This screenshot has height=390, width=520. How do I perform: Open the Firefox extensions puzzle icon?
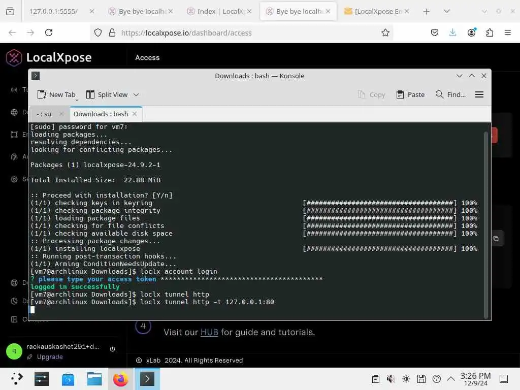(490, 32)
